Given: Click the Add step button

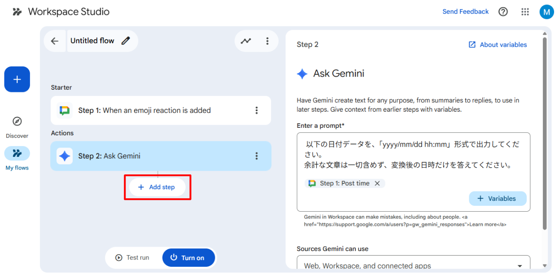Looking at the screenshot, I should click(x=157, y=187).
